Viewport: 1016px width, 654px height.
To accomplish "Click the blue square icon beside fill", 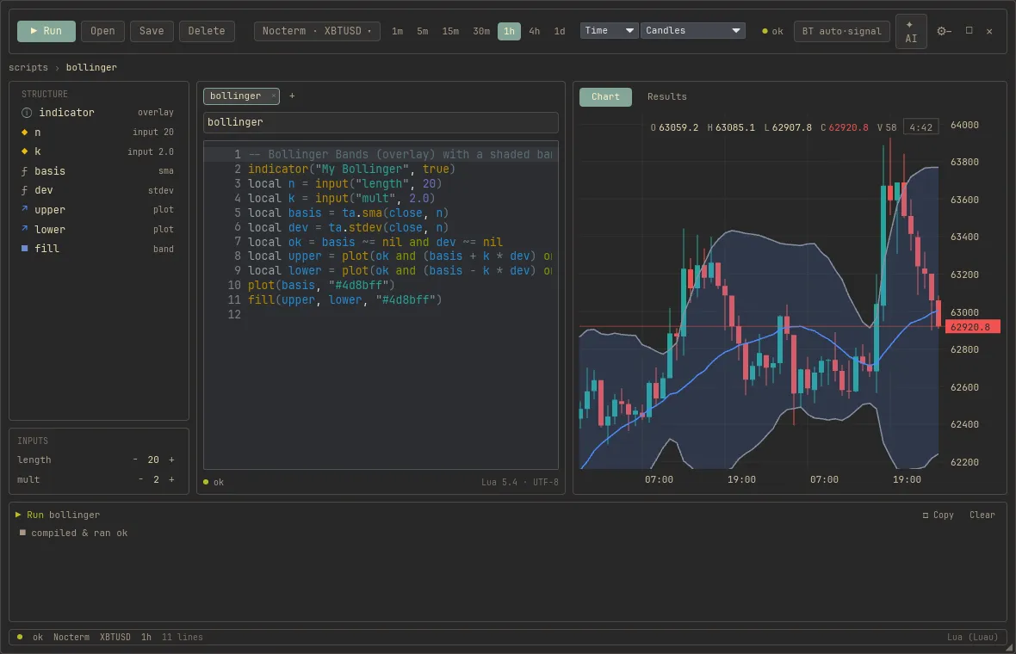I will [25, 249].
